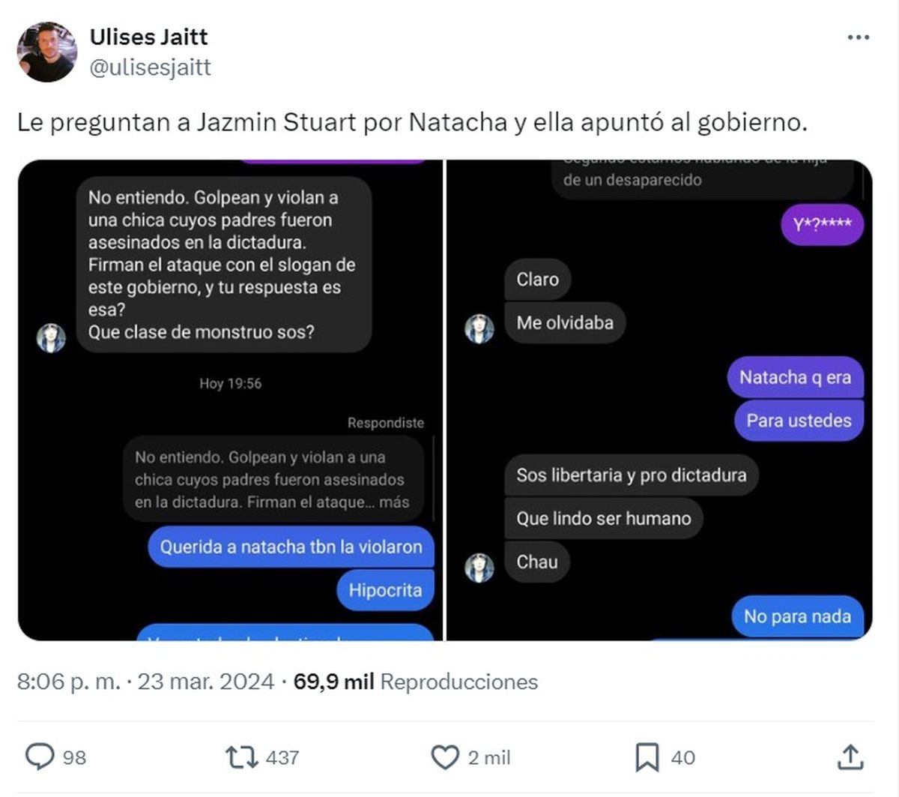Open the left chat screenshot image
The image size is (899, 797).
[x=231, y=400]
